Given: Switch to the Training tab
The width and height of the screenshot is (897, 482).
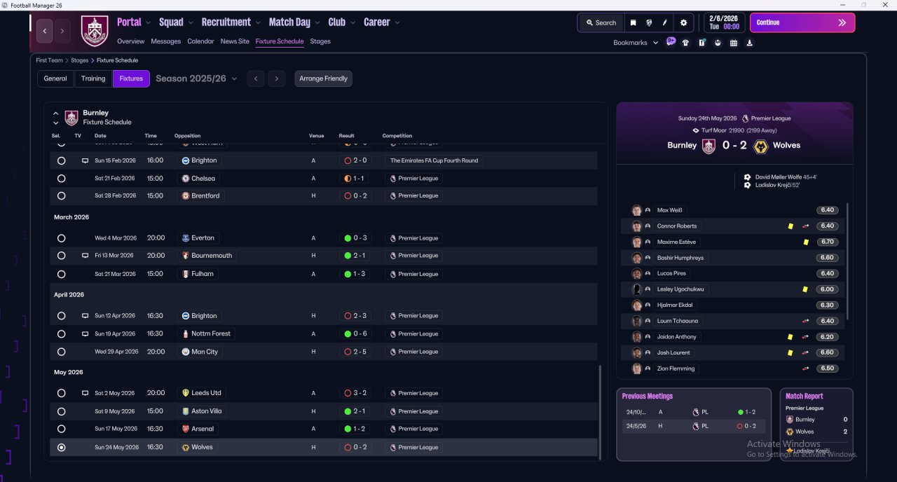Looking at the screenshot, I should click(93, 78).
